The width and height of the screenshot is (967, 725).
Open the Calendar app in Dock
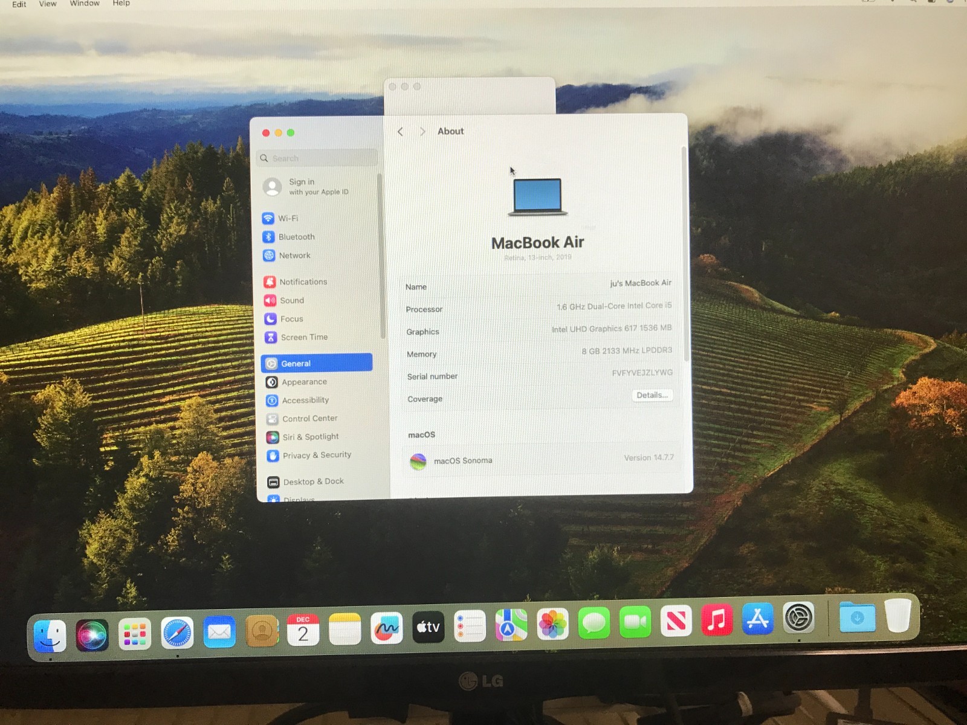(x=303, y=630)
